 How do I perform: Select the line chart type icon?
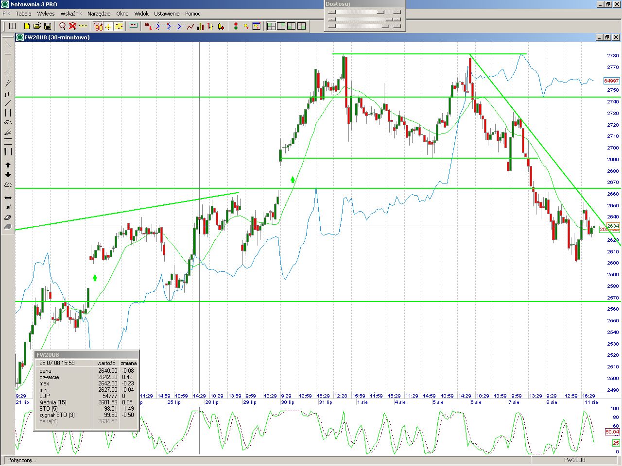pos(190,26)
